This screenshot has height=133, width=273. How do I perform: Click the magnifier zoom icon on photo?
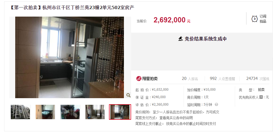pos(128,95)
